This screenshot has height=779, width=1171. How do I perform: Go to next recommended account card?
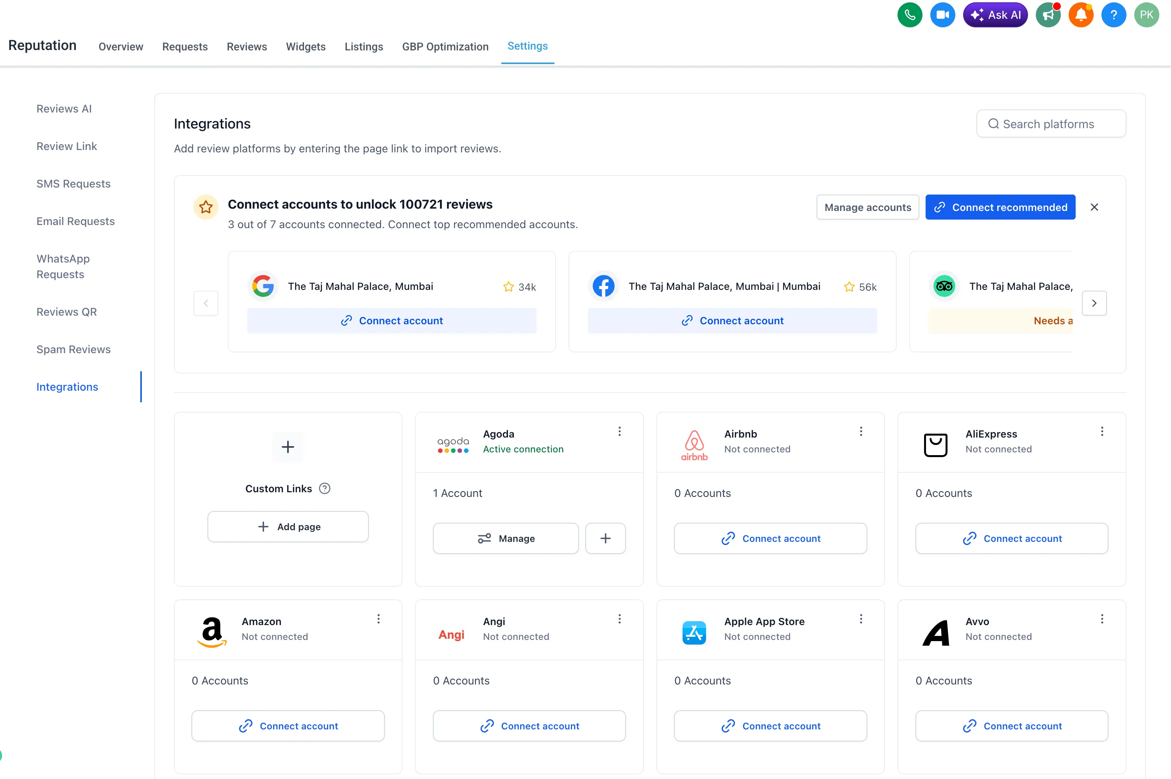pos(1094,303)
